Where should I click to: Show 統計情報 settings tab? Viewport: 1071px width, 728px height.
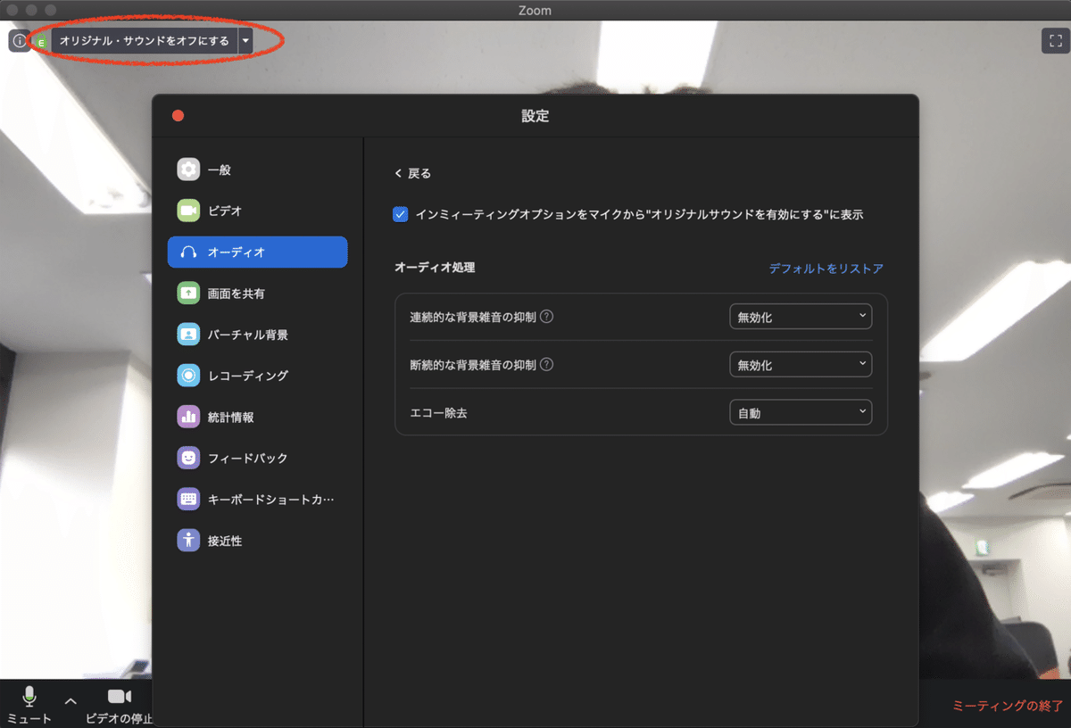click(258, 417)
